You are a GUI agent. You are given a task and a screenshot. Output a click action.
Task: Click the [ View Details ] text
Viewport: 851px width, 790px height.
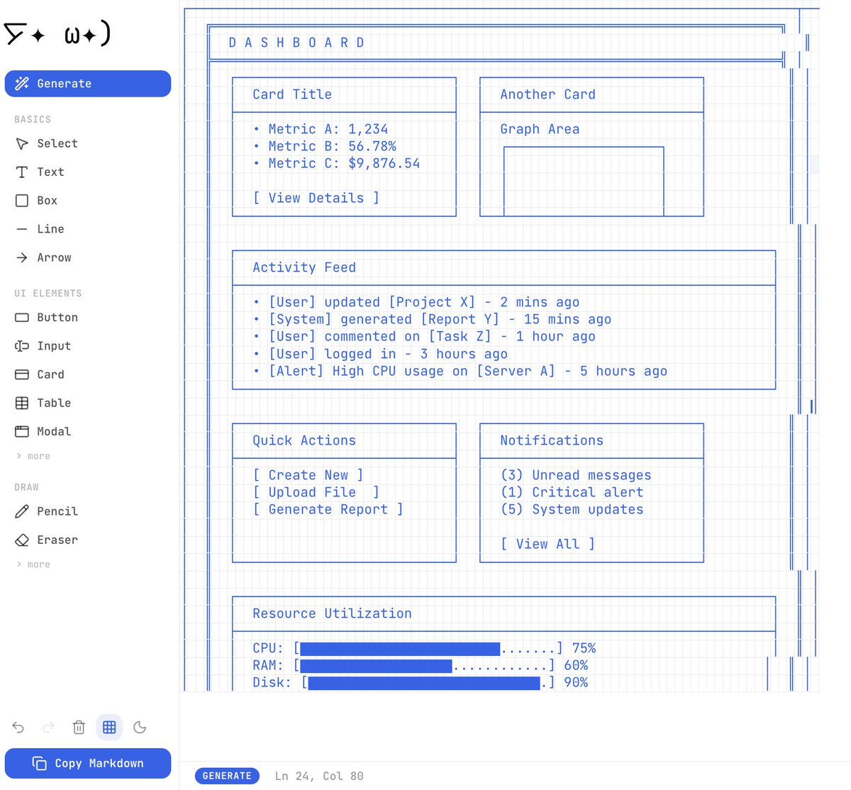316,198
